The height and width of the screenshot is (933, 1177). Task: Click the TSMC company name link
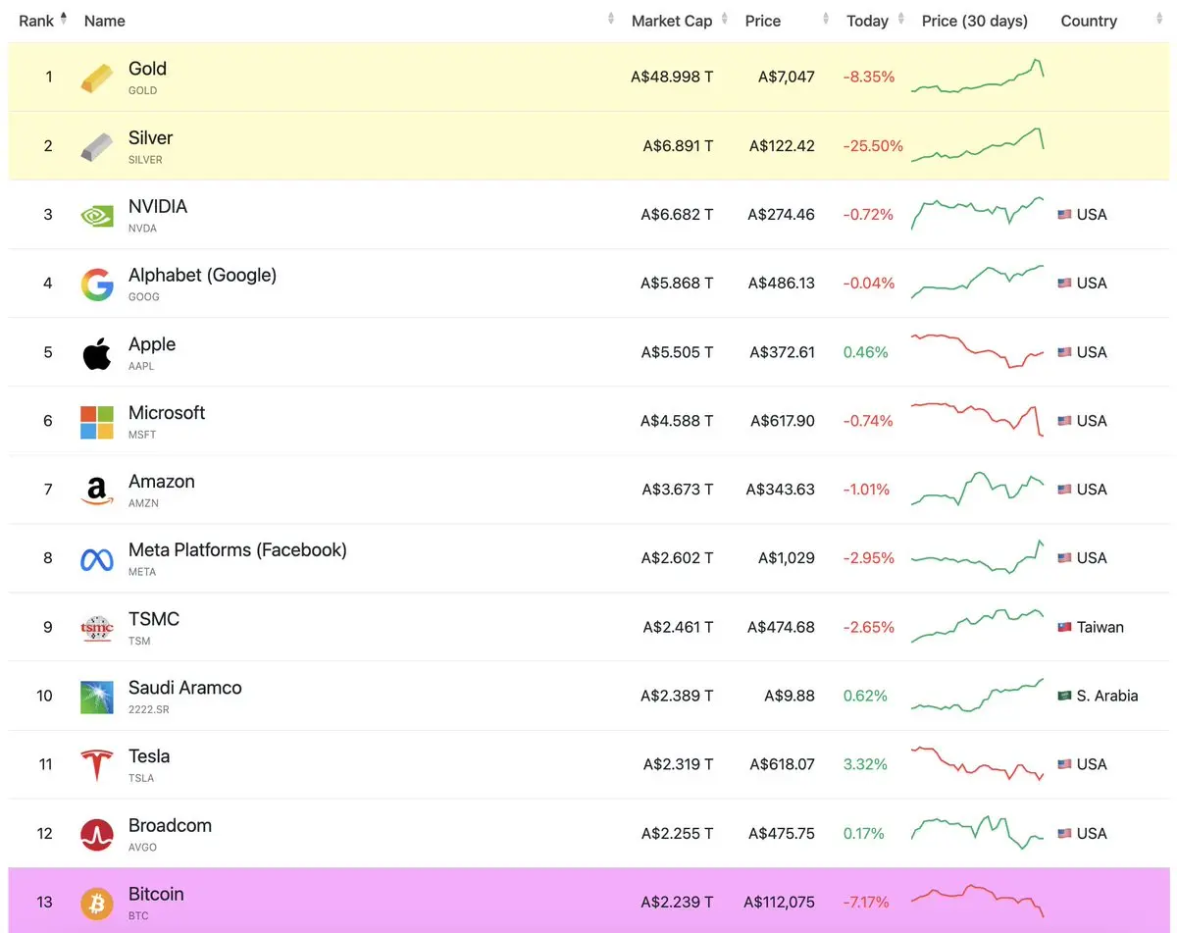point(154,619)
